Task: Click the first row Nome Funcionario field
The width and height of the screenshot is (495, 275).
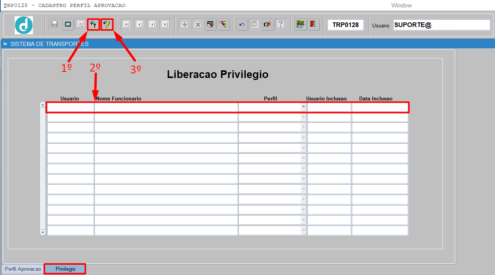Action: coord(166,107)
